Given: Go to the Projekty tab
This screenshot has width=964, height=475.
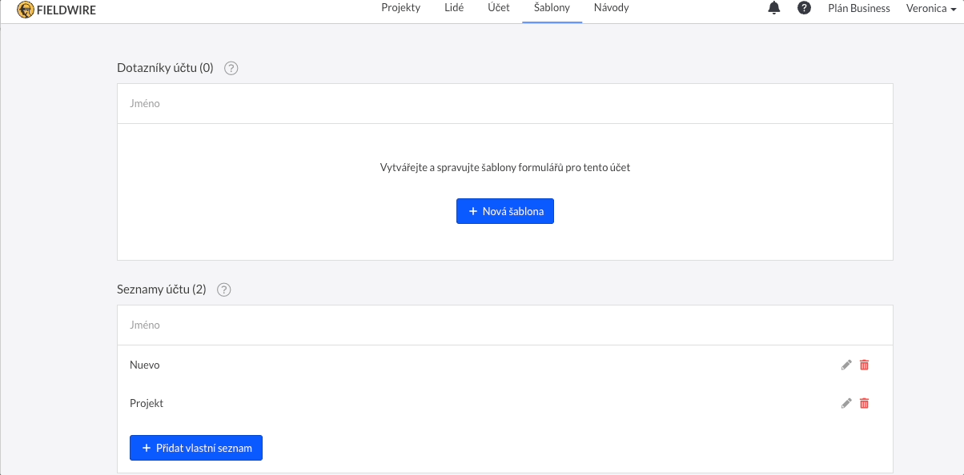Looking at the screenshot, I should (x=400, y=8).
